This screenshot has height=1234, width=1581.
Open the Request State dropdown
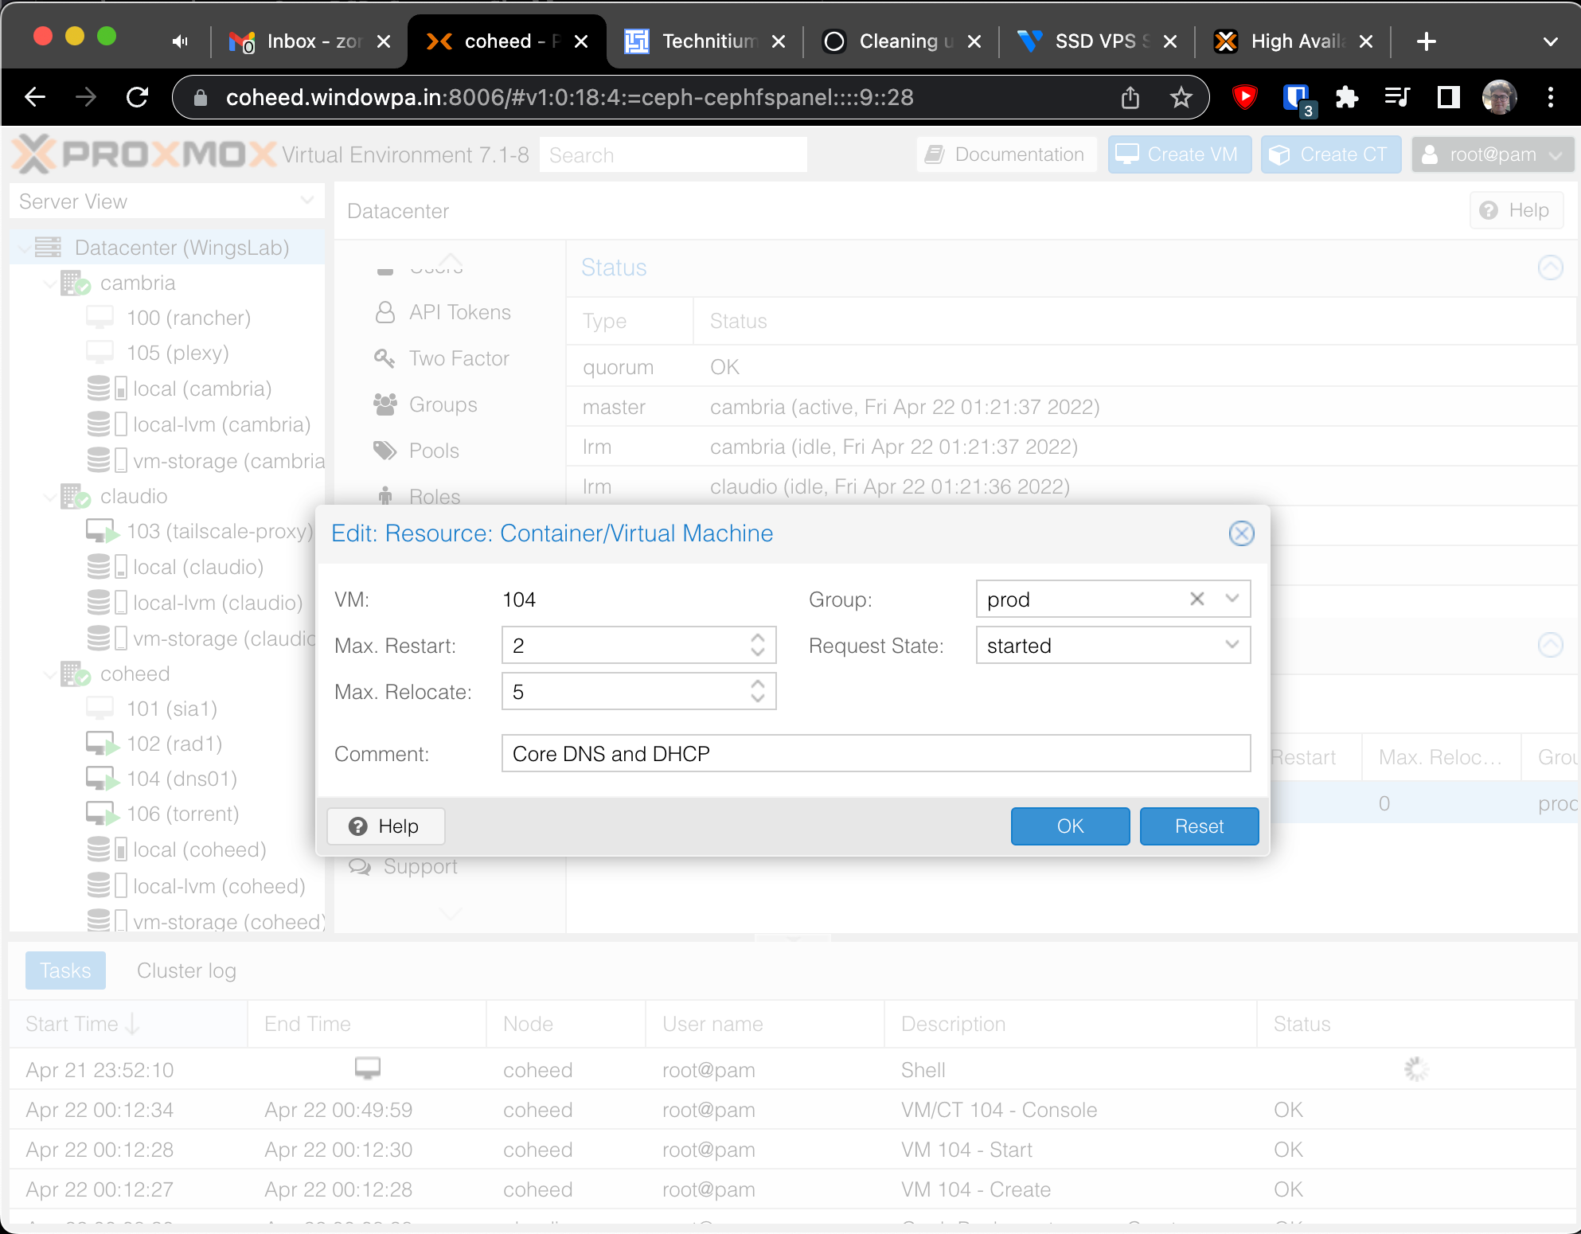1232,645
